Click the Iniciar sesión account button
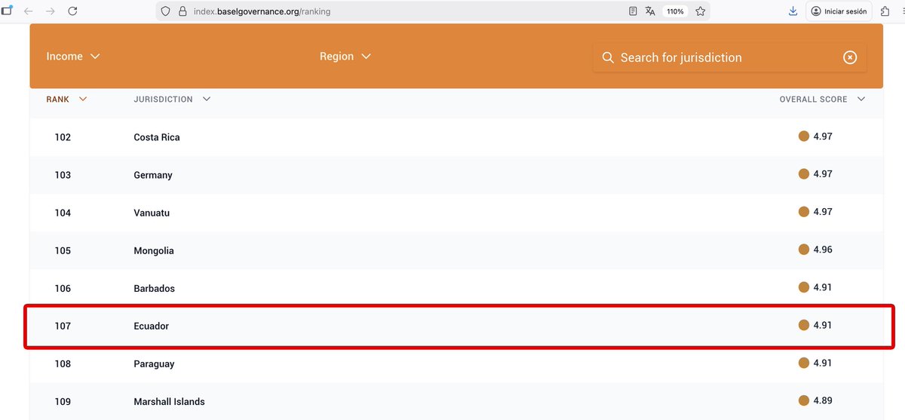This screenshot has height=420, width=905. click(x=839, y=11)
